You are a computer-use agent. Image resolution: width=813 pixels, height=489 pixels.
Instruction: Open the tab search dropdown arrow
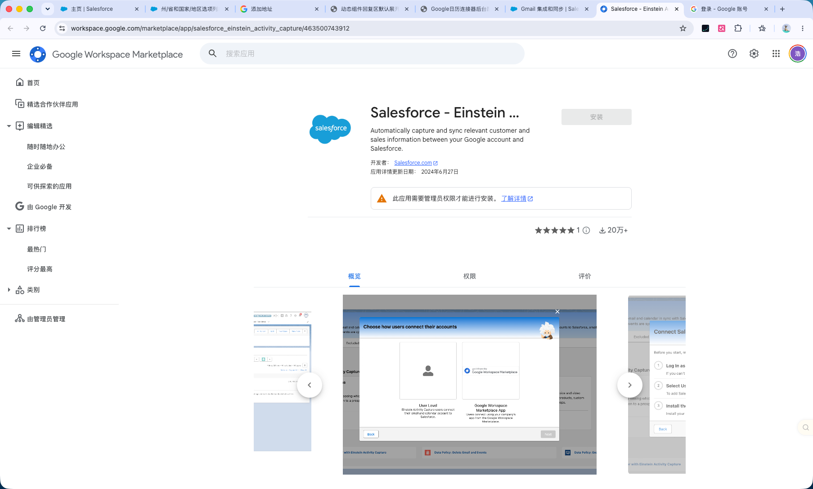tap(48, 9)
